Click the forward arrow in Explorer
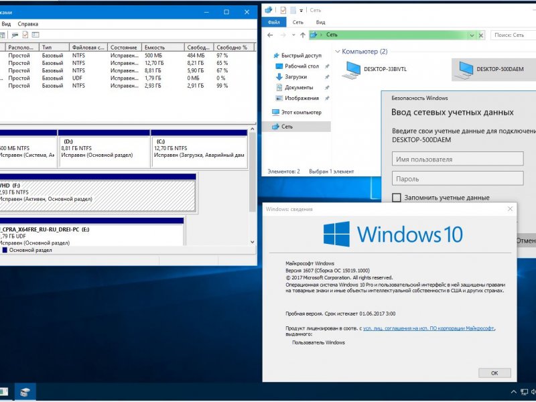 tap(283, 35)
